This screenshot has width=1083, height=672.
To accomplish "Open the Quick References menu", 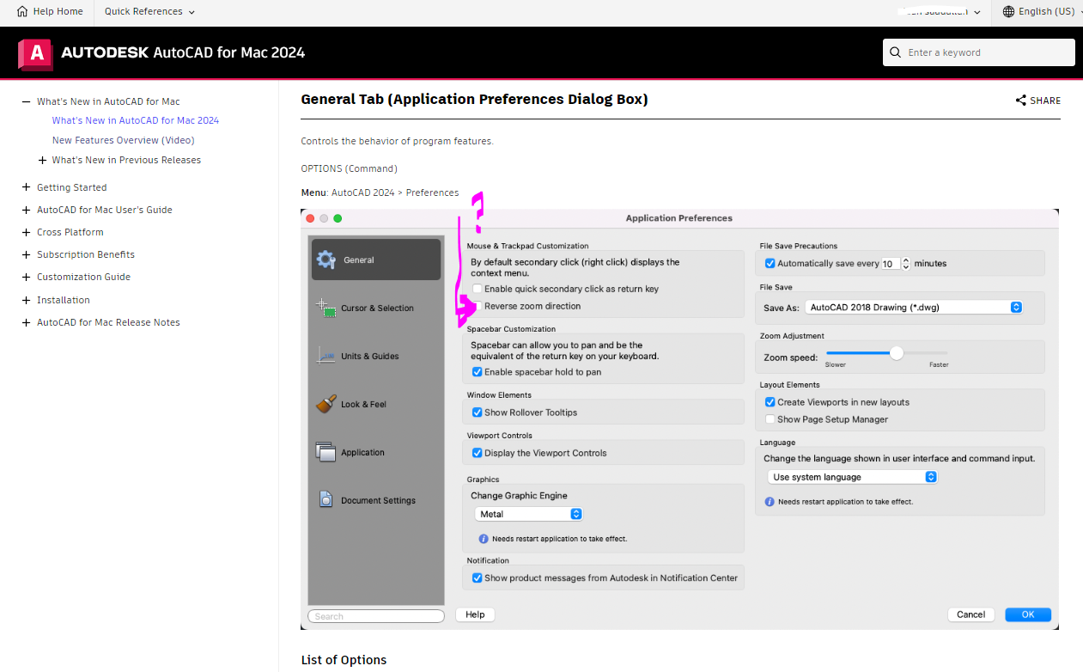I will 149,12.
